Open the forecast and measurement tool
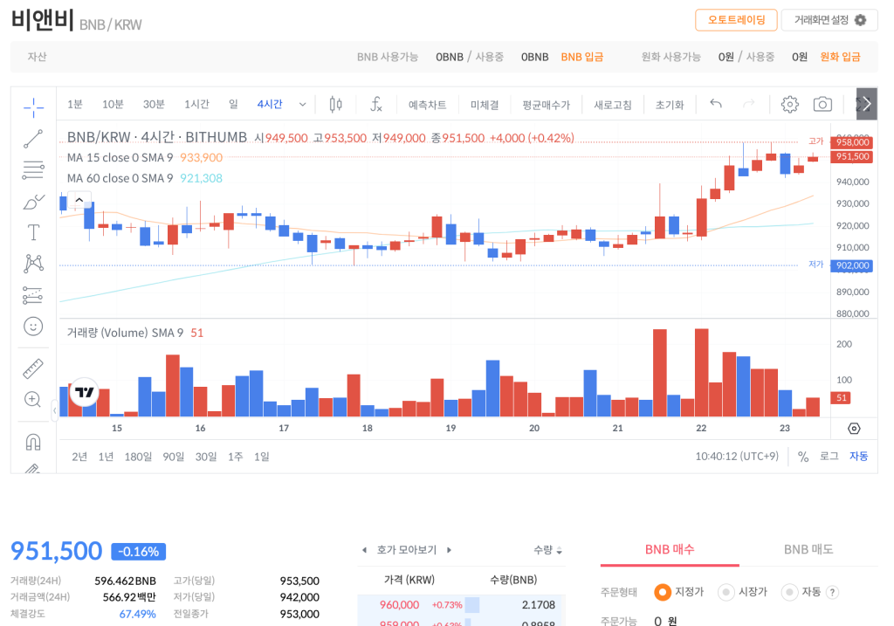The height and width of the screenshot is (626, 894). tap(33, 295)
